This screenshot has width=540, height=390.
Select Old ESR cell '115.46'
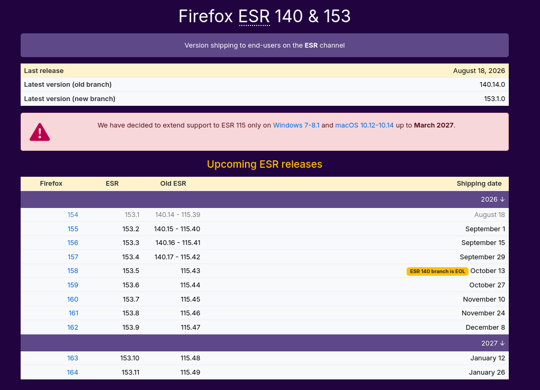[x=191, y=313]
